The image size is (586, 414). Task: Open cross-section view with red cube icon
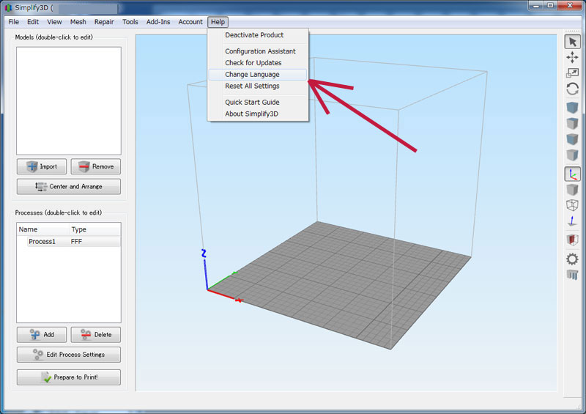(x=572, y=240)
